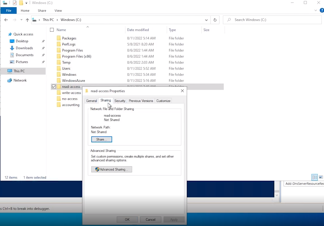This screenshot has width=324, height=226.
Task: Click the write-access folder icon
Action: point(59,93)
